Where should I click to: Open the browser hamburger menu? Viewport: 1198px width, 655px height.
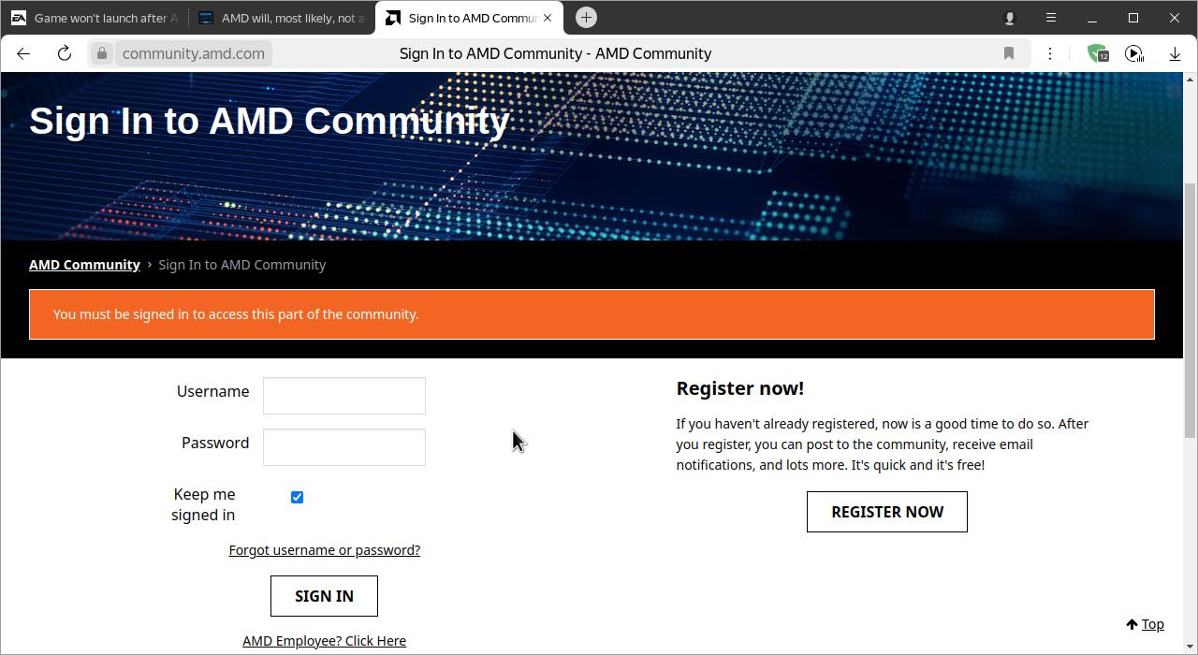[x=1050, y=18]
